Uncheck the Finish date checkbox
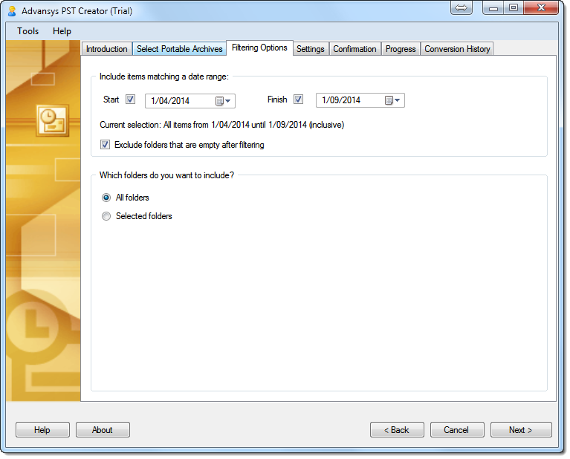The height and width of the screenshot is (459, 570). 299,100
